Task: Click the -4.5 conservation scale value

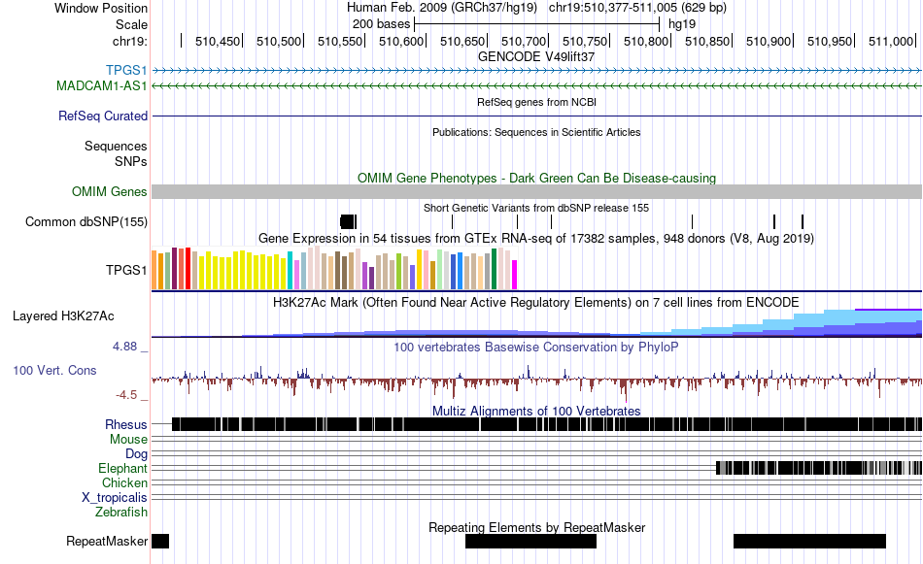Action: click(126, 395)
